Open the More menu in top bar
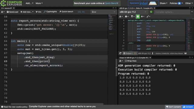Screen dimensions: 194x109 pyautogui.click(x=39, y=3)
